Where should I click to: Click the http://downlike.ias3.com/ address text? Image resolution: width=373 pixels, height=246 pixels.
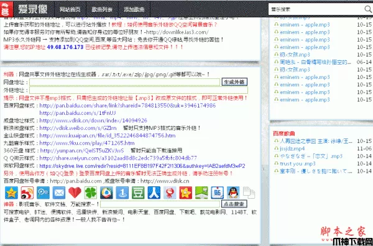(177, 32)
